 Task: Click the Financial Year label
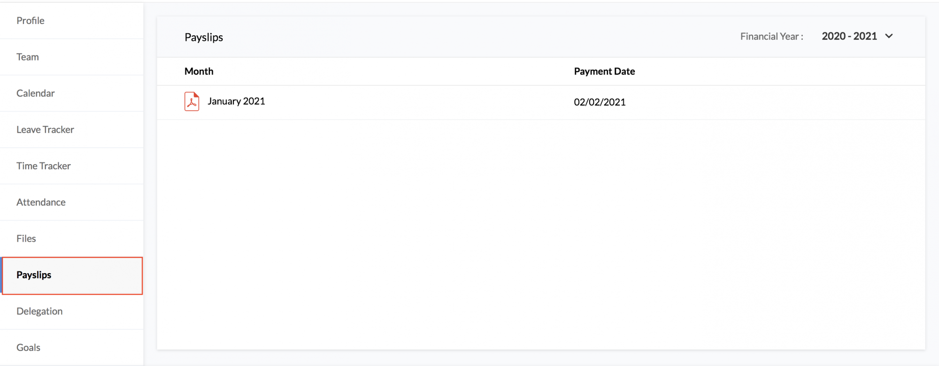pyautogui.click(x=771, y=37)
